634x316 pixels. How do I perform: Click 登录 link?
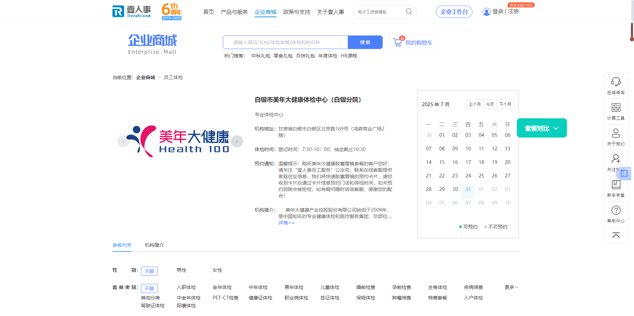(498, 11)
